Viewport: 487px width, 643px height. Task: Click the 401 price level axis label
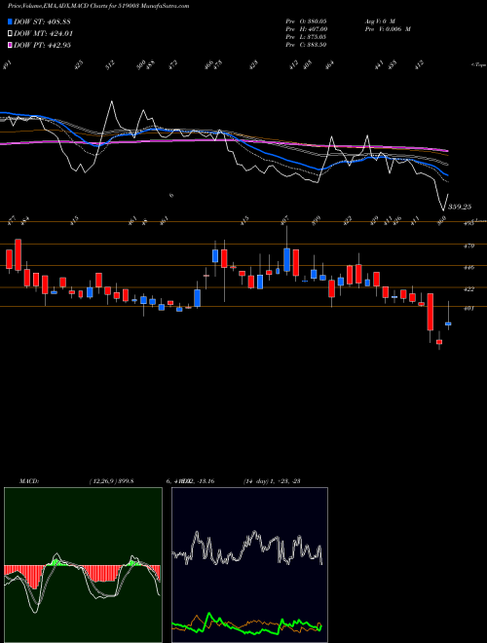469,309
